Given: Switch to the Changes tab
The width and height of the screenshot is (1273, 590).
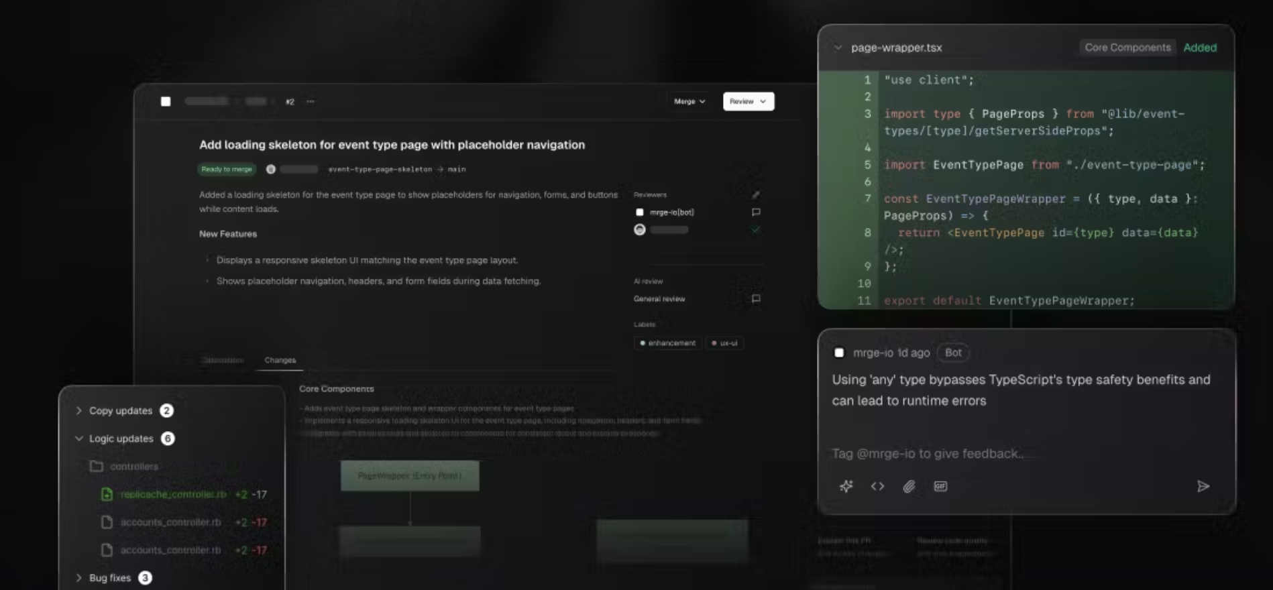Looking at the screenshot, I should pyautogui.click(x=280, y=360).
